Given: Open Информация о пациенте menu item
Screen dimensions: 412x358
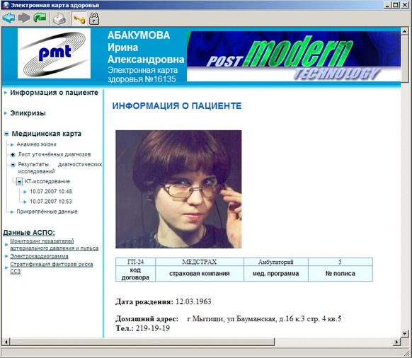Looking at the screenshot, I should [x=54, y=93].
